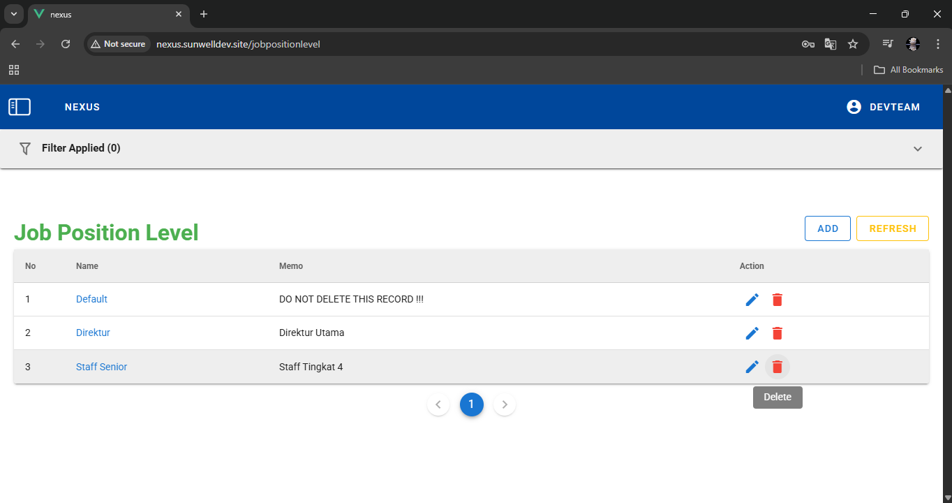The width and height of the screenshot is (952, 503).
Task: Open Chrome's three-dot menu
Action: click(937, 44)
